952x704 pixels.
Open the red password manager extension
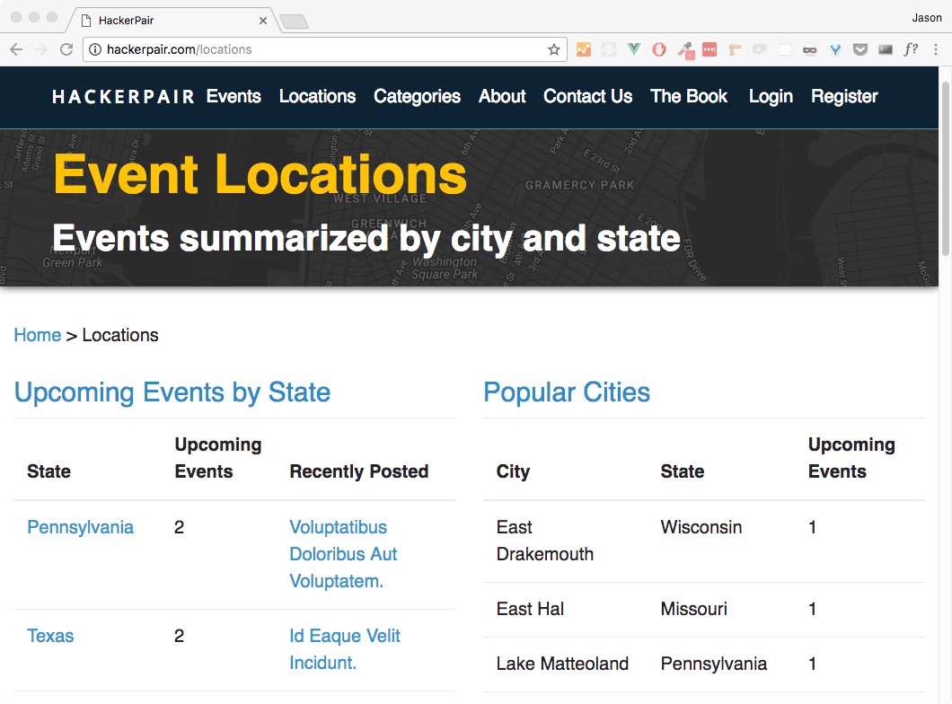pyautogui.click(x=710, y=49)
